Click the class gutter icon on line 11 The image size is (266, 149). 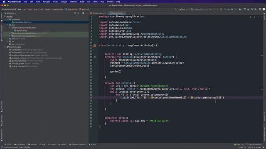pos(95,46)
